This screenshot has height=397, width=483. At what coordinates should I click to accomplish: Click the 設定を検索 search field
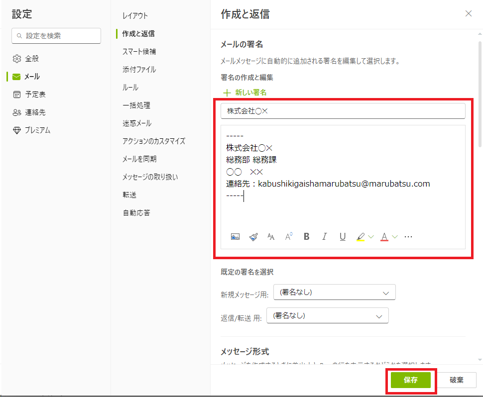pos(60,36)
